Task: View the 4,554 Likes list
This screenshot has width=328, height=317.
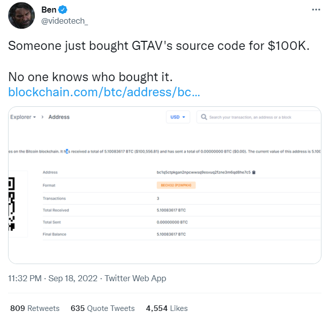Action: (167, 308)
